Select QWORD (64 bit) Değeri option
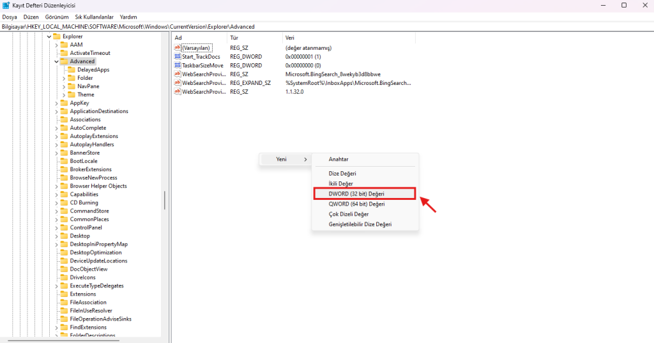The image size is (654, 343). (356, 204)
